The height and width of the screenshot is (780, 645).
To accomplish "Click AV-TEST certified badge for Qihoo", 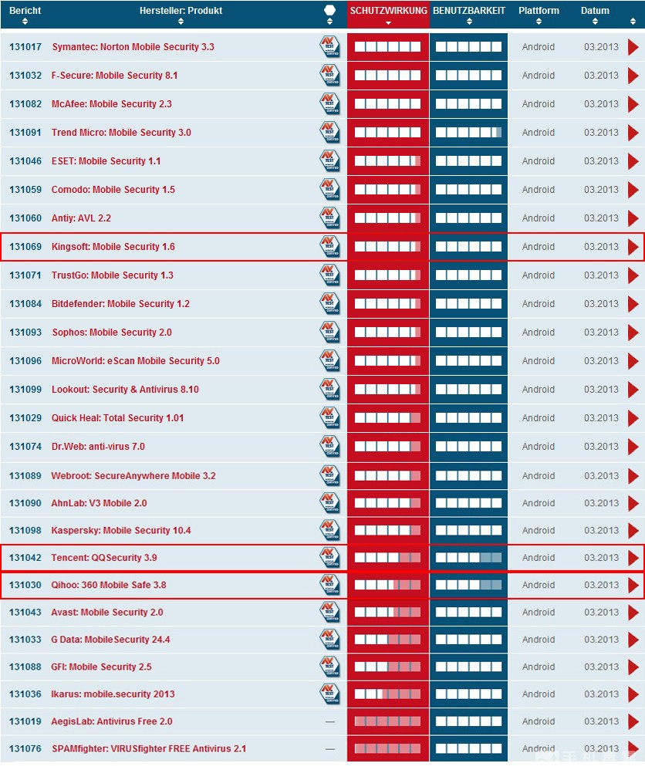I will coord(329,585).
